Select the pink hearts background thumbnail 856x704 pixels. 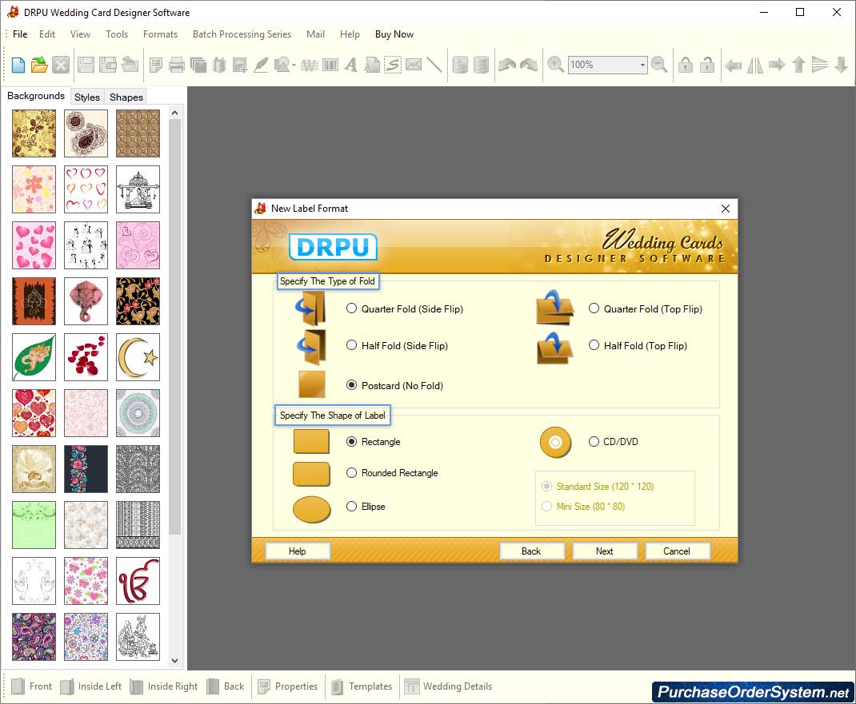pyautogui.click(x=34, y=245)
